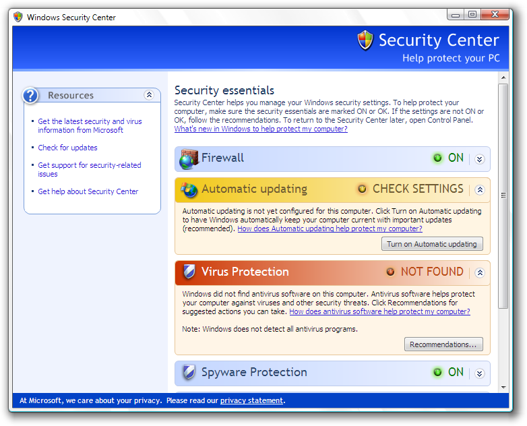This screenshot has height=426, width=527.
Task: Expand the Firewall section
Action: 479,159
